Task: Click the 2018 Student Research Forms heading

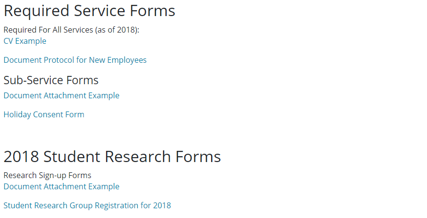Action: pyautogui.click(x=112, y=157)
